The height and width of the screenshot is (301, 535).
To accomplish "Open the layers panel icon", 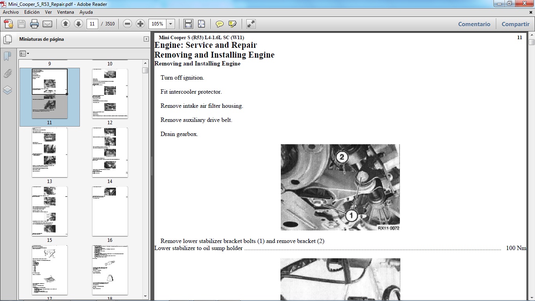I will point(7,90).
